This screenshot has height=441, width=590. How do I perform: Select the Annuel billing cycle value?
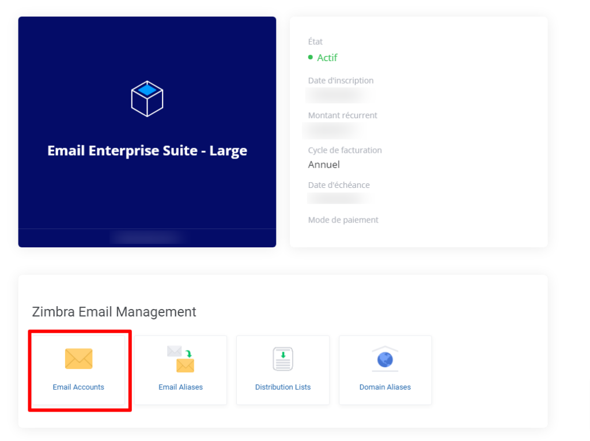[324, 165]
